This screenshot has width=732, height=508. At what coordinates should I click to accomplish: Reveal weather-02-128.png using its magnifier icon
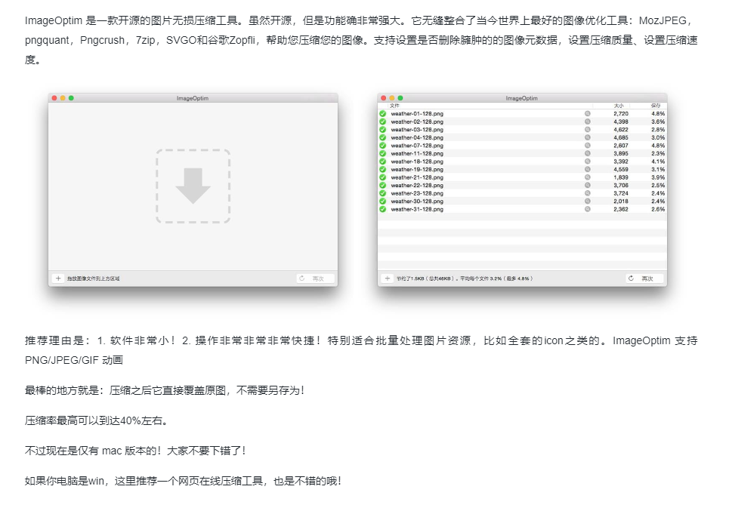587,122
